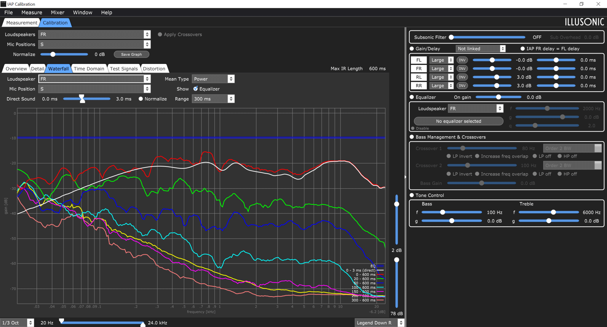
Task: Open the Mean Type Power dropdown
Action: coord(213,79)
